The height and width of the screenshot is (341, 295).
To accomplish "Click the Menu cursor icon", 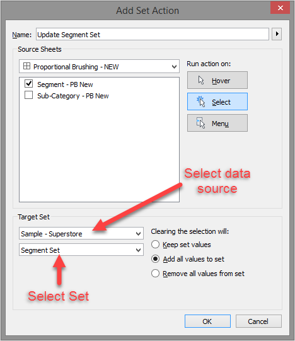I will (x=200, y=123).
